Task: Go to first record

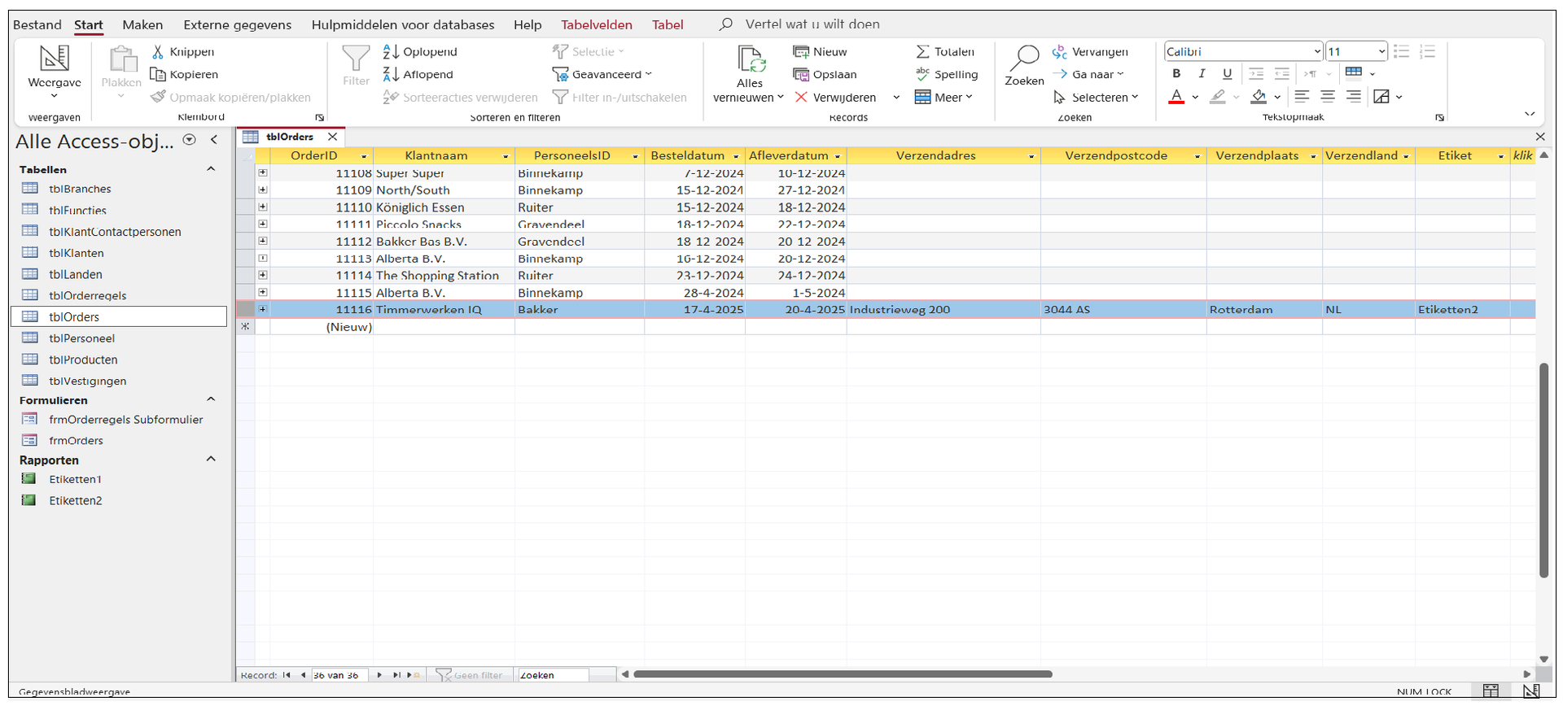Action: pos(287,675)
